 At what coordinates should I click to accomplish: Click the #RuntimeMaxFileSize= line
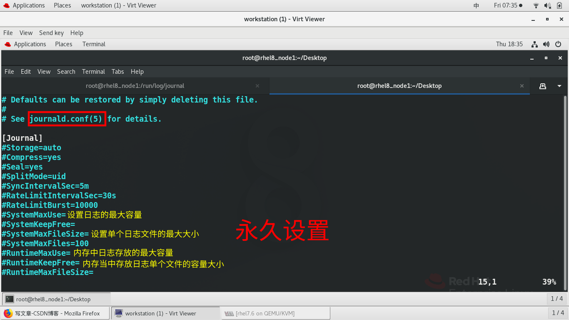pyautogui.click(x=48, y=272)
